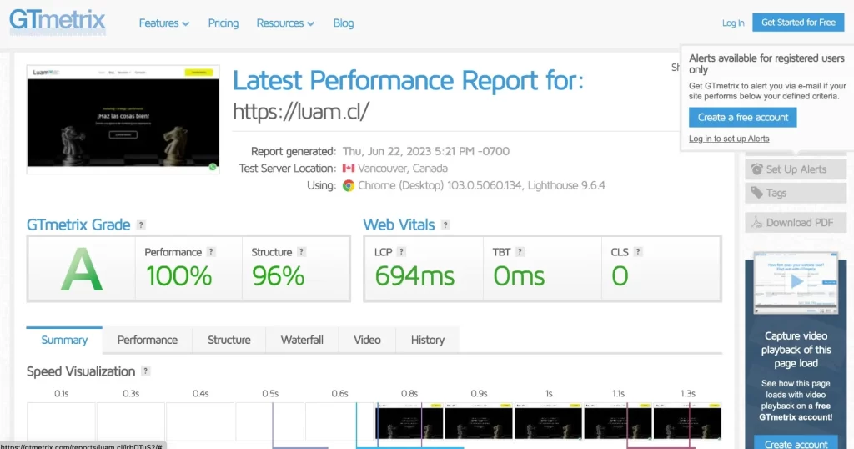This screenshot has height=449, width=854.
Task: Expand the Features dropdown menu
Action: (163, 23)
